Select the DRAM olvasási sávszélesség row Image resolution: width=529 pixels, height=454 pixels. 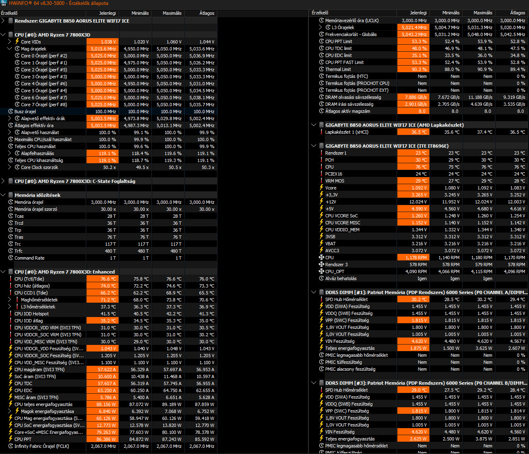[420, 97]
